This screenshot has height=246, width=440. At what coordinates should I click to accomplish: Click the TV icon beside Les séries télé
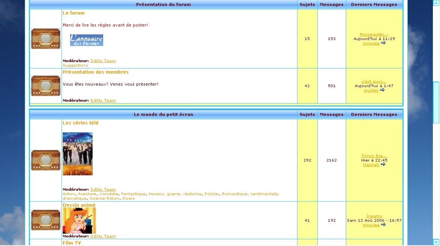pyautogui.click(x=46, y=160)
